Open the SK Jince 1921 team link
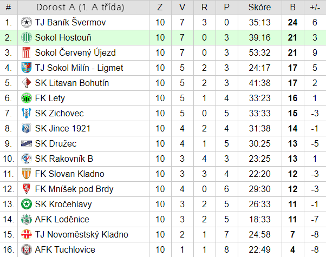Screen dimensions: 326x257 63,129
